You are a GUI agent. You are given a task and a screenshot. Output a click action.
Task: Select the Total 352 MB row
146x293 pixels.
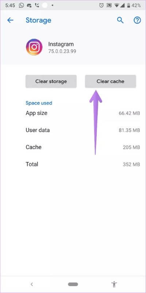83,164
